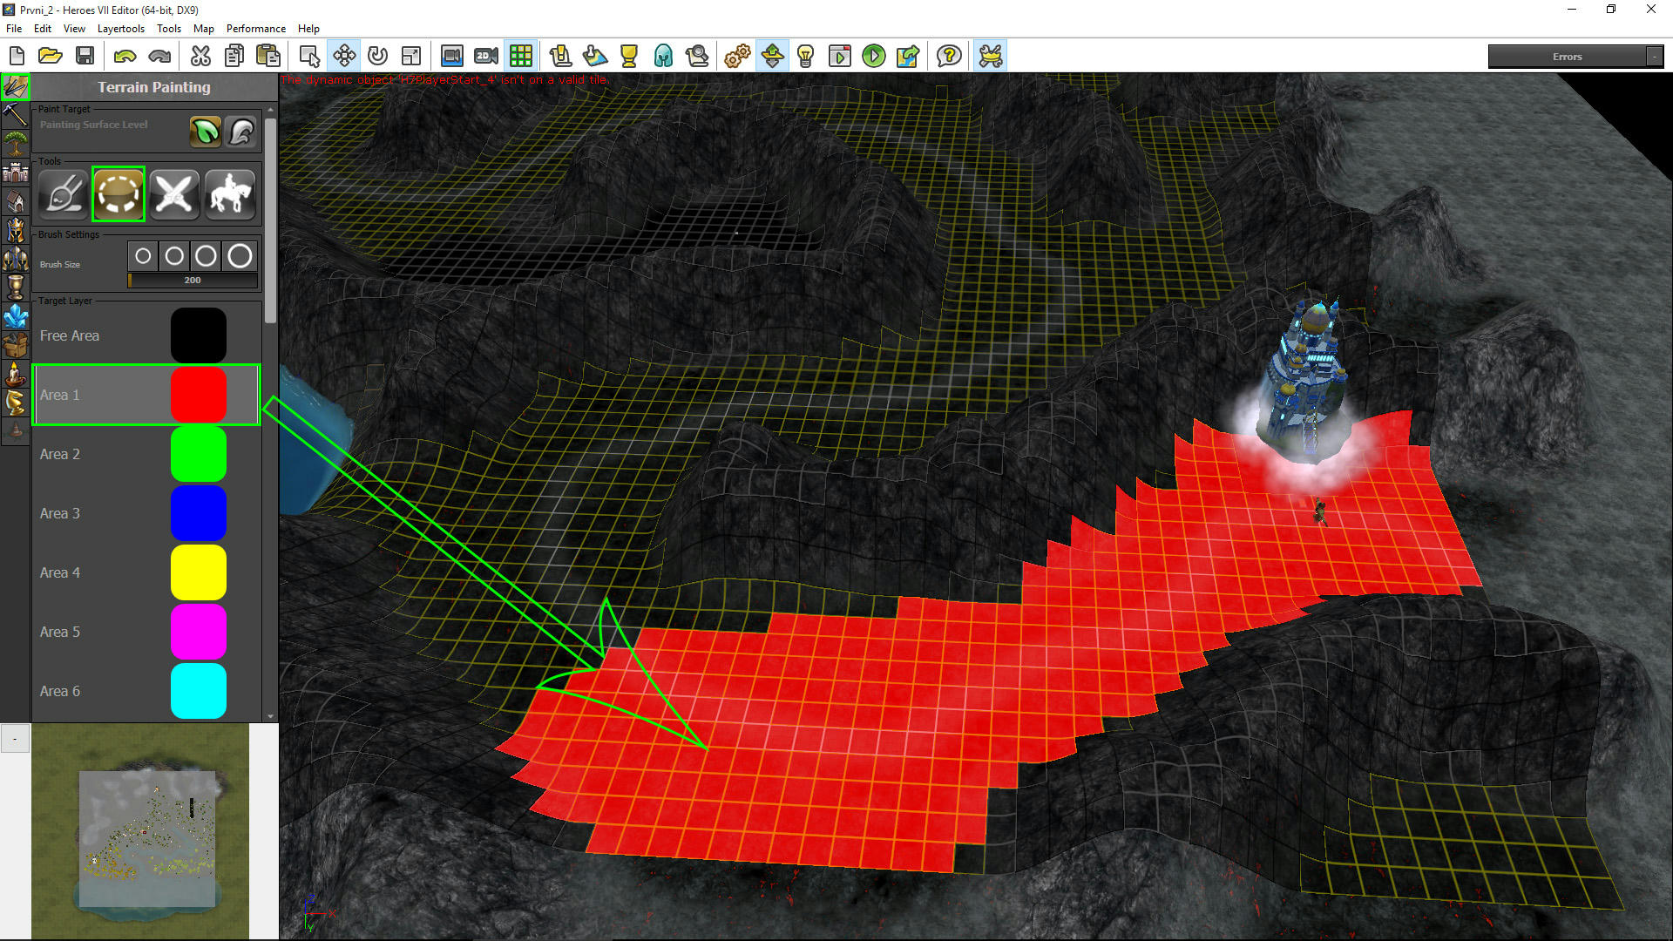The image size is (1673, 941).
Task: Open the question mark help icon
Action: point(949,56)
